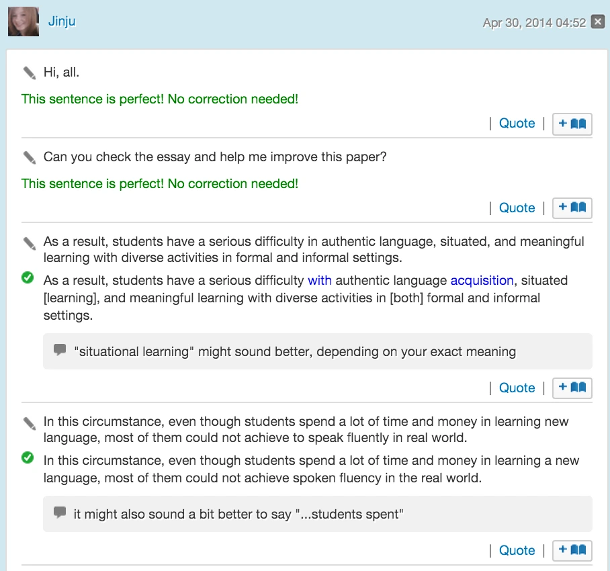Click green checkmark on corrected "As a result" sentence
Screen dimensions: 610x571
pos(28,277)
